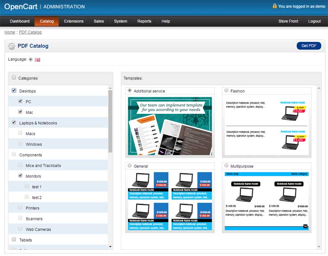Check the Windows subcategory checkbox
Viewport: 328px width, 256px height.
(x=20, y=144)
